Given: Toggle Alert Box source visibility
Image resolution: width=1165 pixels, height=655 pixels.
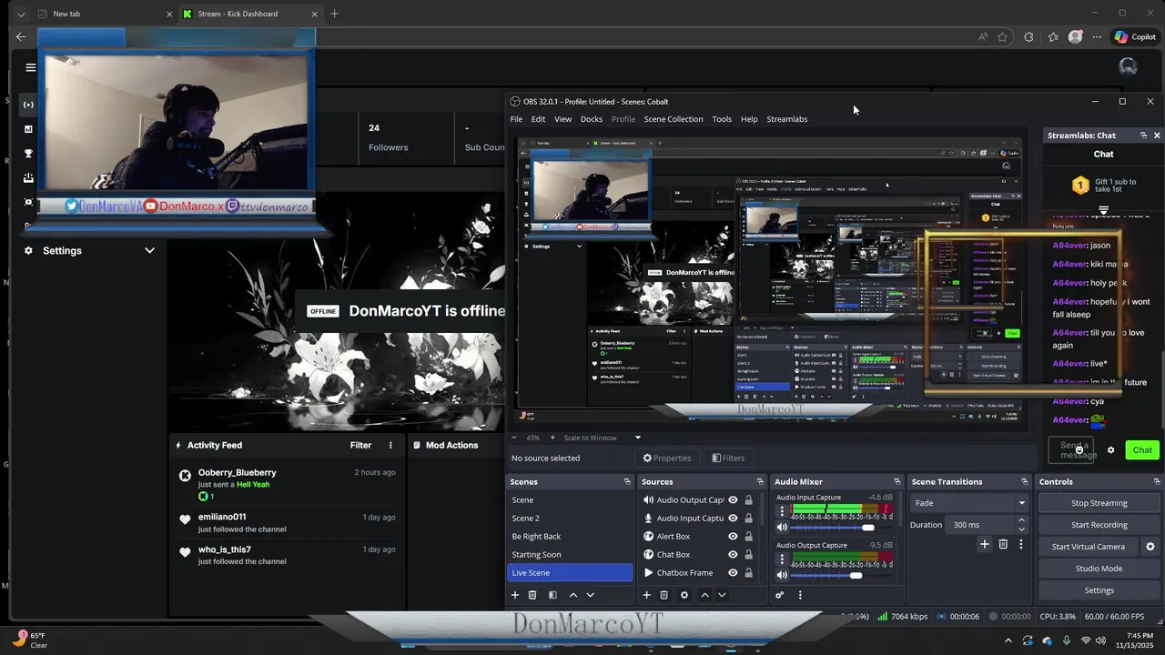Looking at the screenshot, I should pyautogui.click(x=733, y=537).
